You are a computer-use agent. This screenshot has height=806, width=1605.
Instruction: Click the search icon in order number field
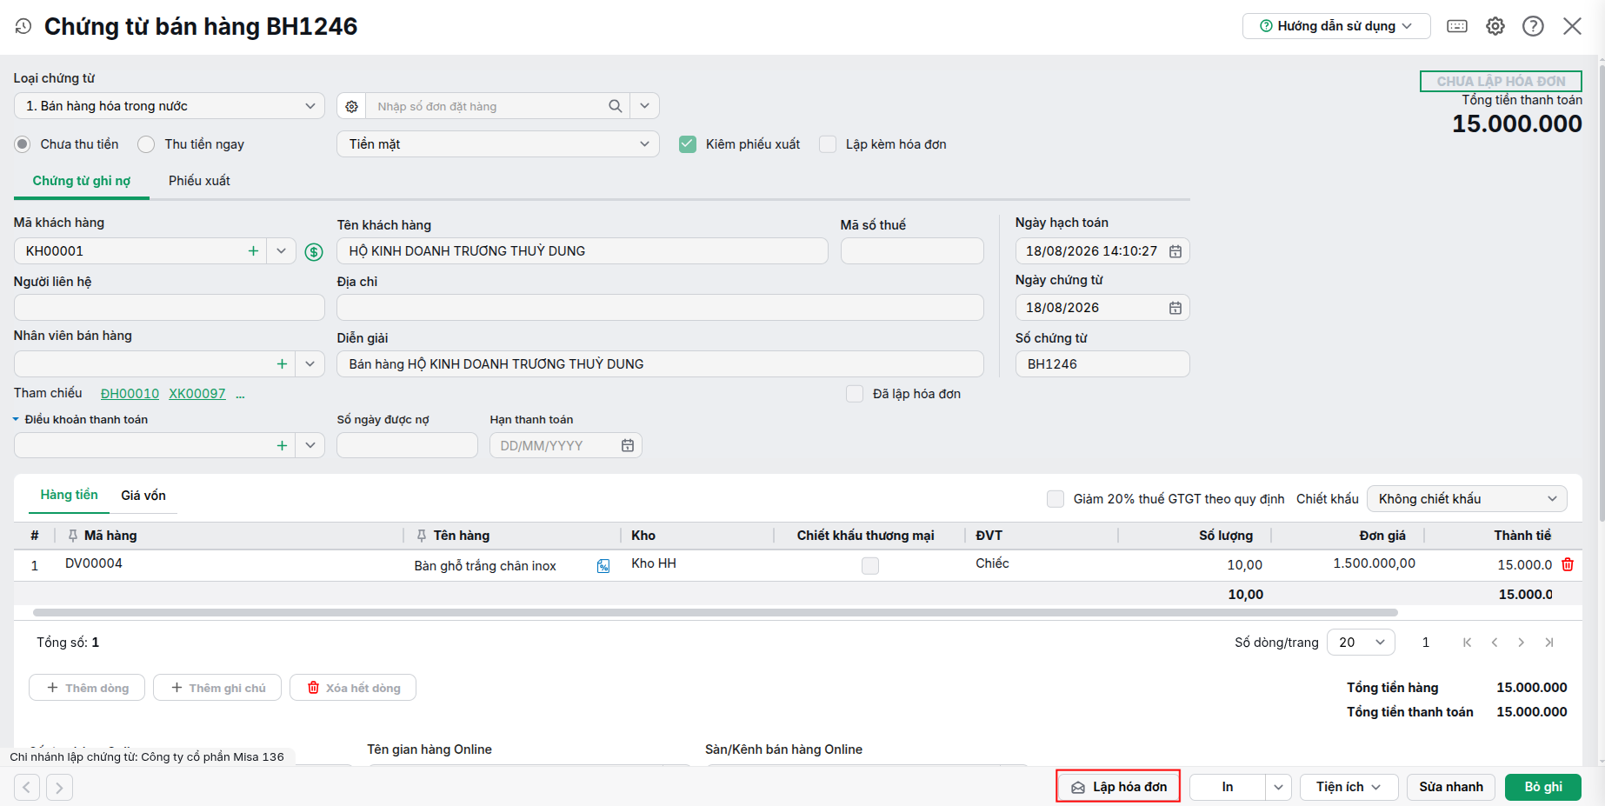pyautogui.click(x=616, y=106)
